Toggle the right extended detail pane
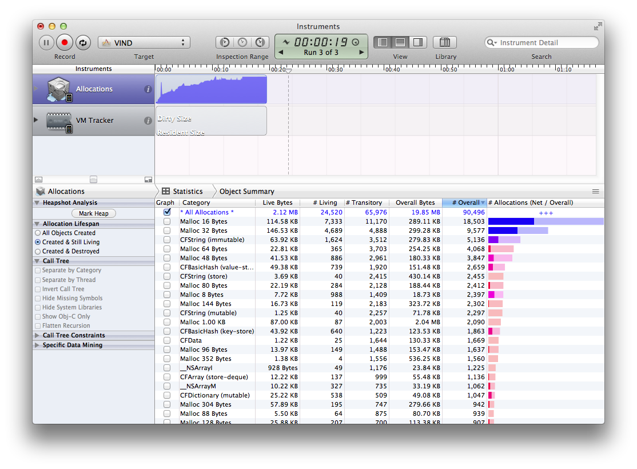This screenshot has height=469, width=637. [x=418, y=42]
